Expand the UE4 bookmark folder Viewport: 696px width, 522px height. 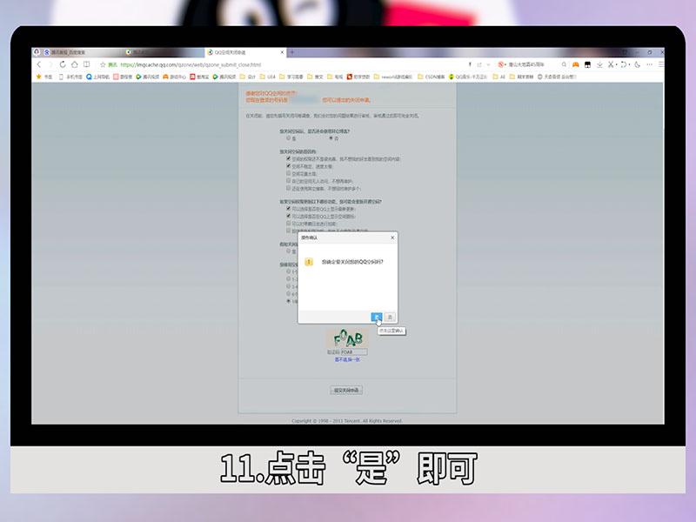click(268, 77)
